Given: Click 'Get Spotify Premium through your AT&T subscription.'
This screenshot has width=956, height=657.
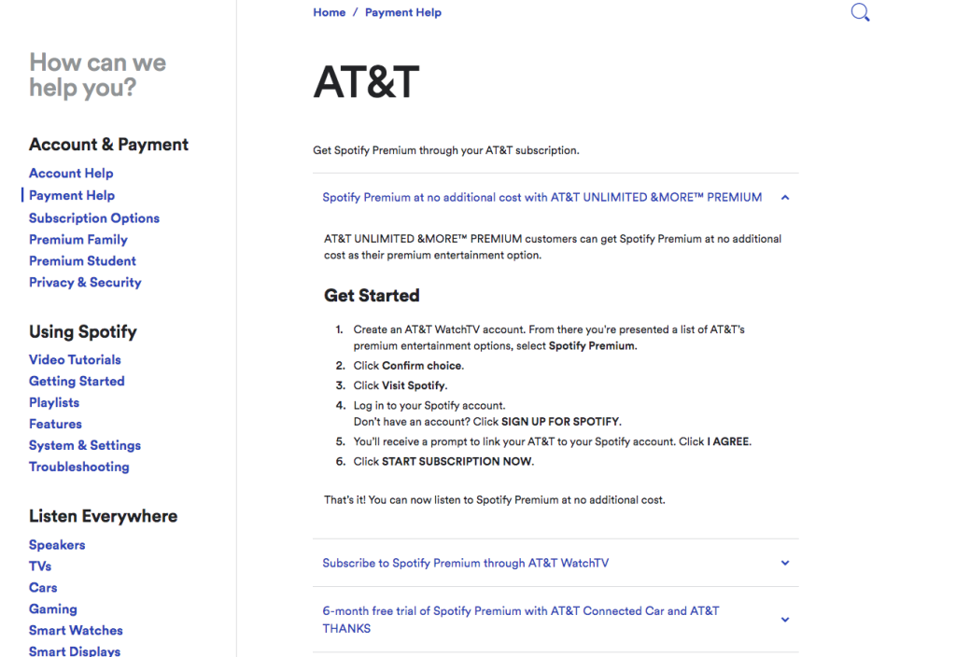Looking at the screenshot, I should point(445,150).
